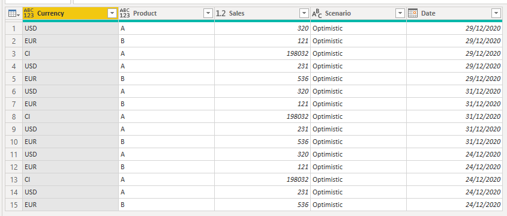Screen dimensions: 507x216
Task: Change Scenario text type icon
Action: coord(317,13)
